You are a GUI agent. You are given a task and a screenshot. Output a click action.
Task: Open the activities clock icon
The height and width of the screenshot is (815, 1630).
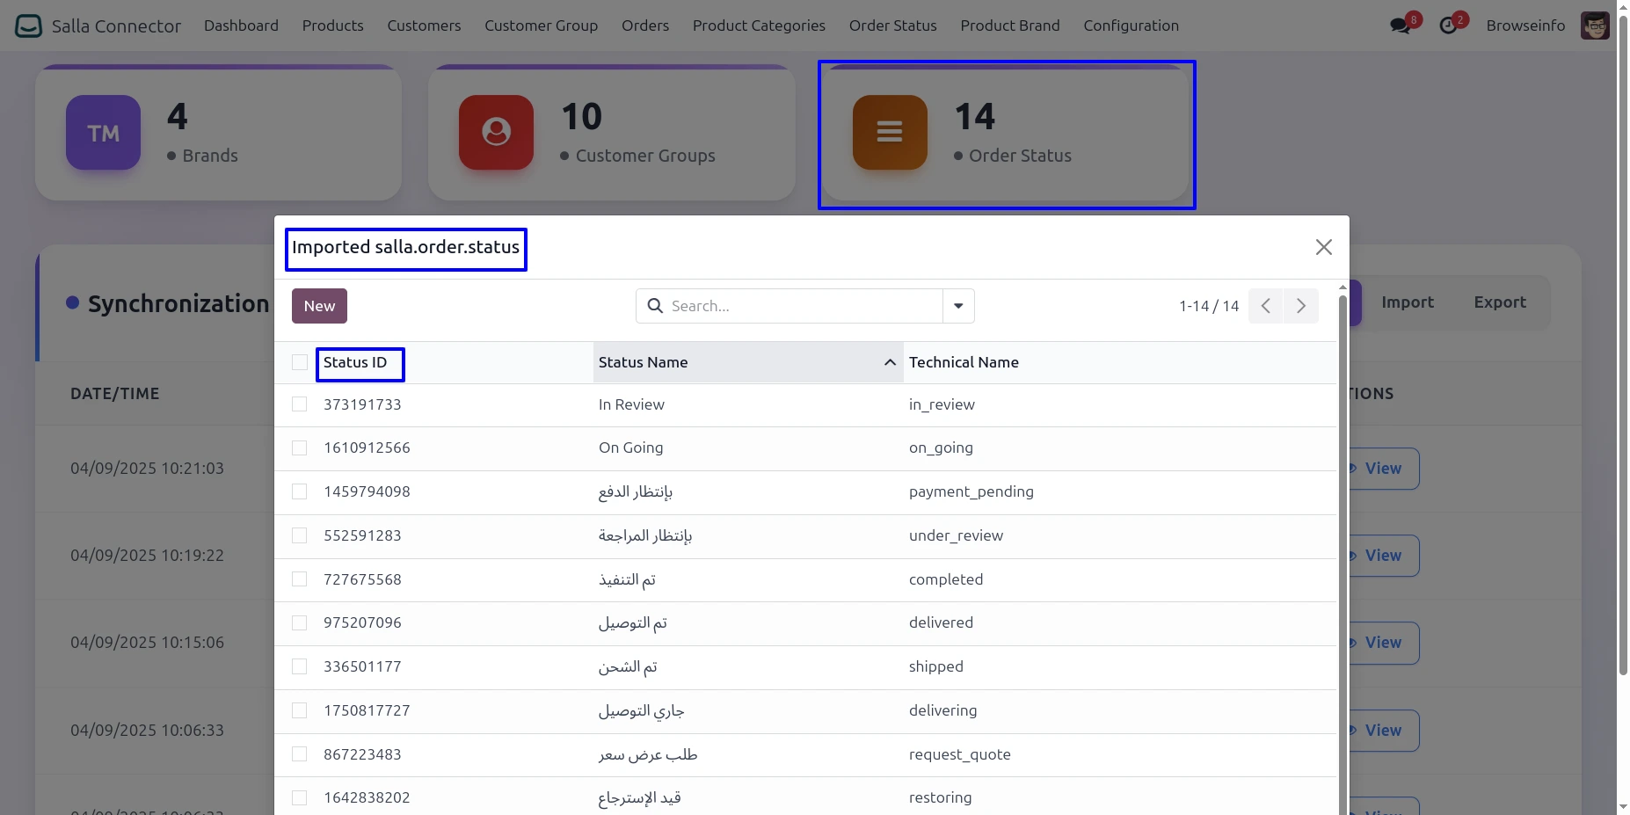click(1448, 25)
